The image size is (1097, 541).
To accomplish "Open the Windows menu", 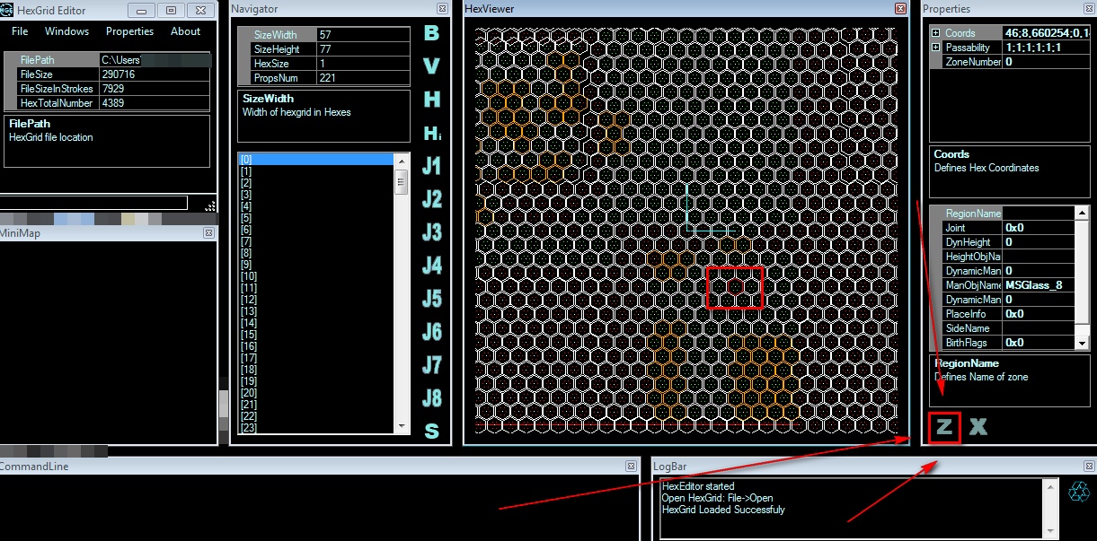I will [x=67, y=31].
